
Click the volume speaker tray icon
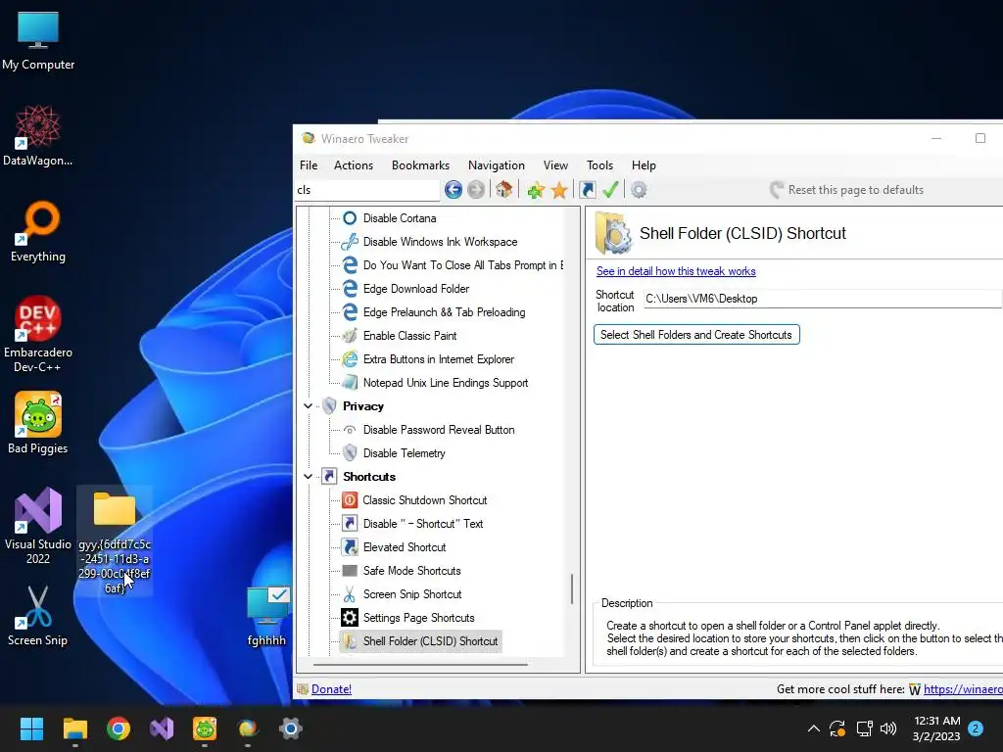[x=888, y=728]
